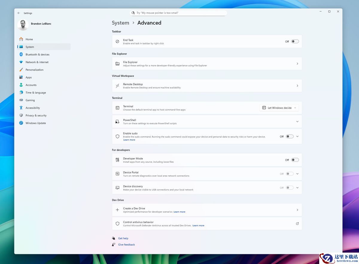The width and height of the screenshot is (359, 264).
Task: Expand the PowerShell settings section
Action: pyautogui.click(x=297, y=122)
